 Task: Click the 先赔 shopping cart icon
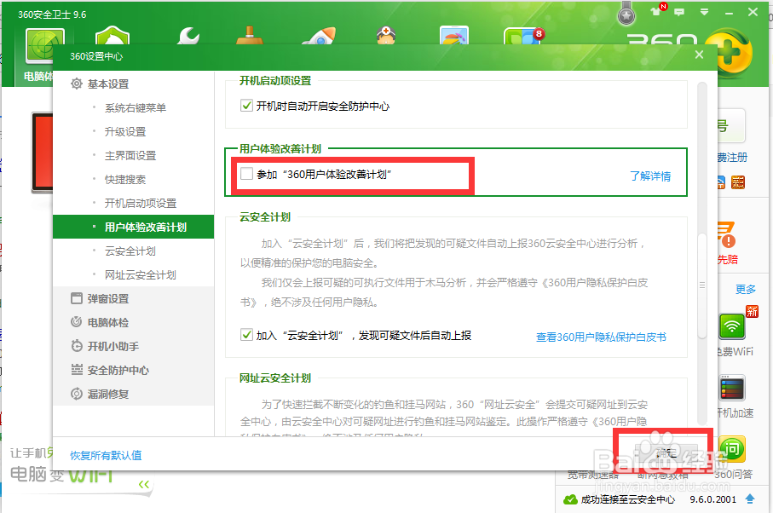click(x=727, y=234)
